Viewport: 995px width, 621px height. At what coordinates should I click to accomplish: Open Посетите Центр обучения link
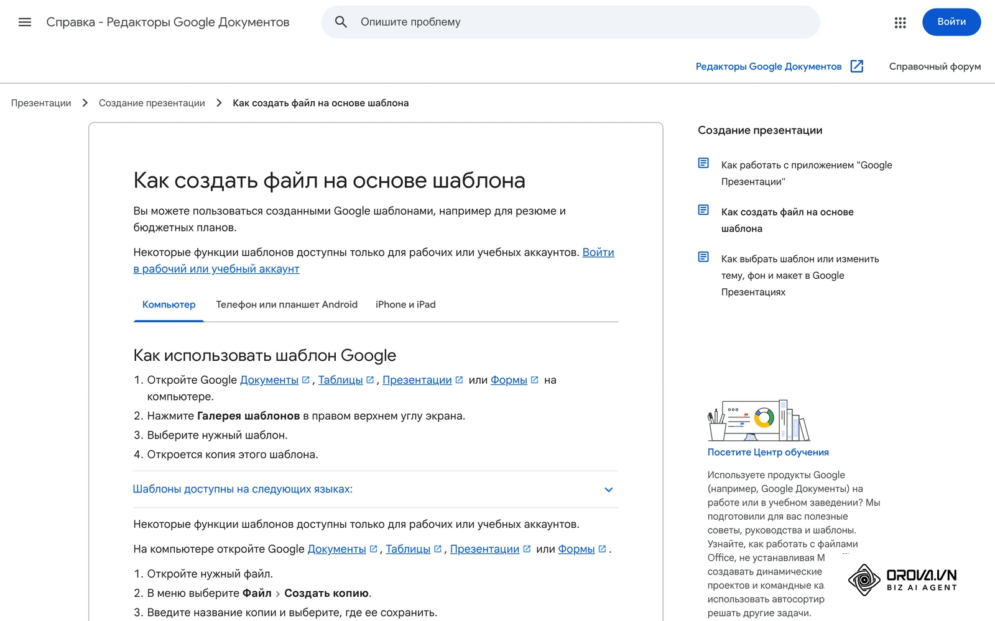click(x=768, y=452)
